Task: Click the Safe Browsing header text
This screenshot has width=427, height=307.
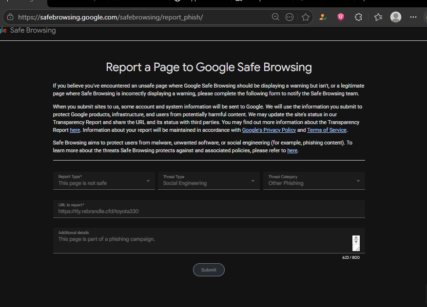Action: coord(33,30)
